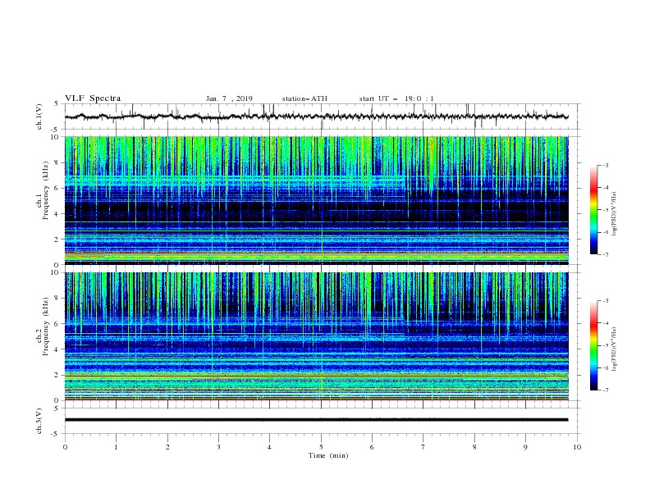Click the "-3" tick on ch.1 colorbar

(x=606, y=165)
